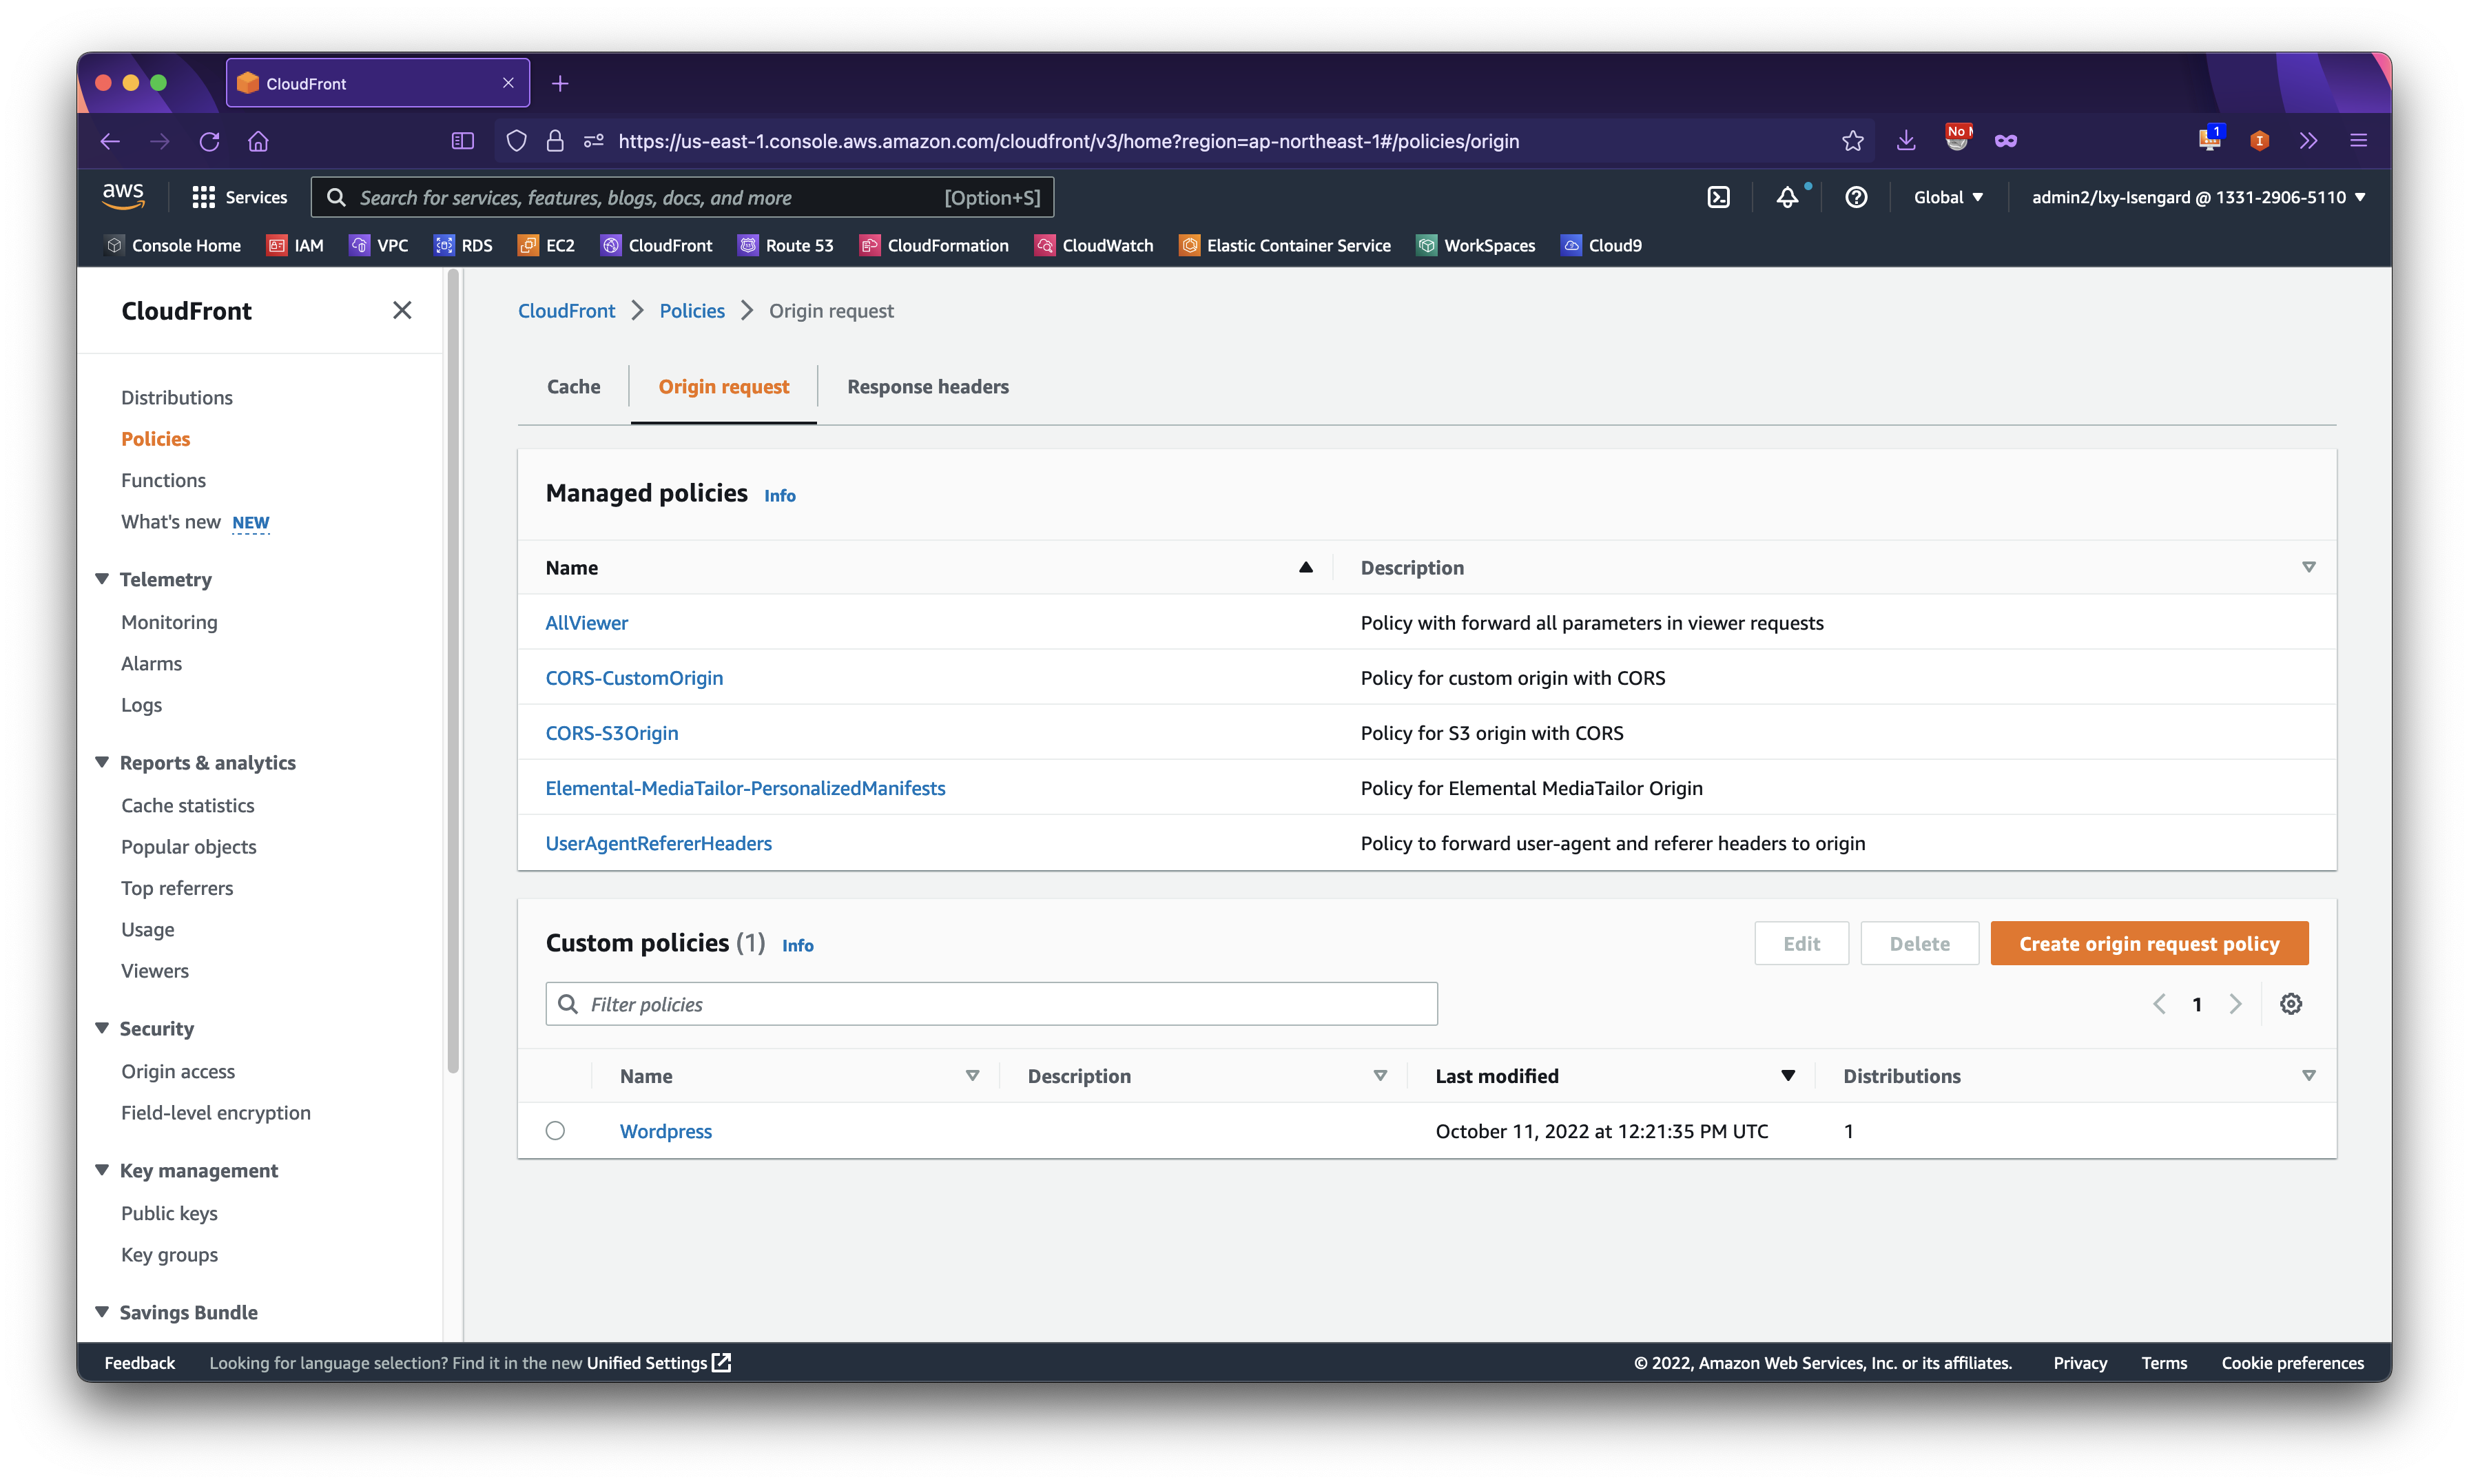Image resolution: width=2469 pixels, height=1484 pixels.
Task: Sort custom policies by Distributions
Action: (x=2308, y=1076)
